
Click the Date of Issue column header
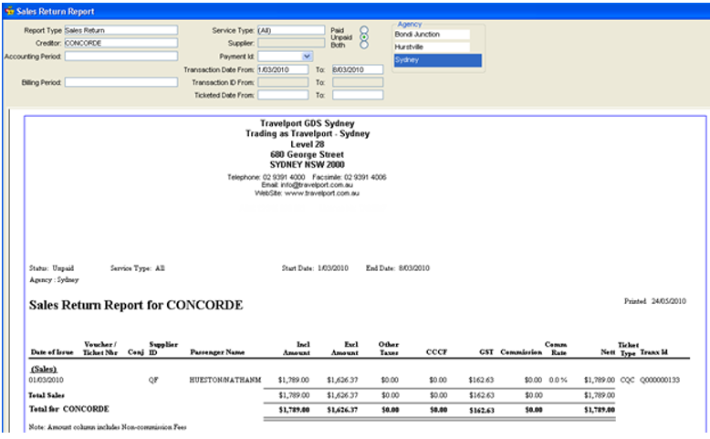[x=52, y=352]
